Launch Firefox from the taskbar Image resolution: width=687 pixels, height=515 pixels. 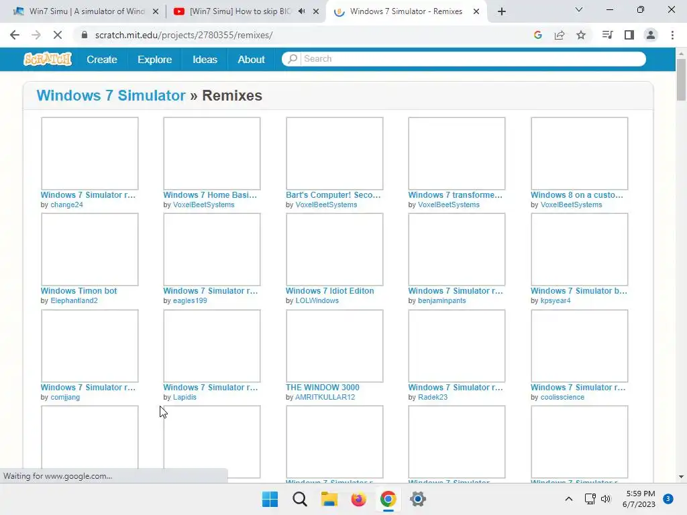(358, 499)
